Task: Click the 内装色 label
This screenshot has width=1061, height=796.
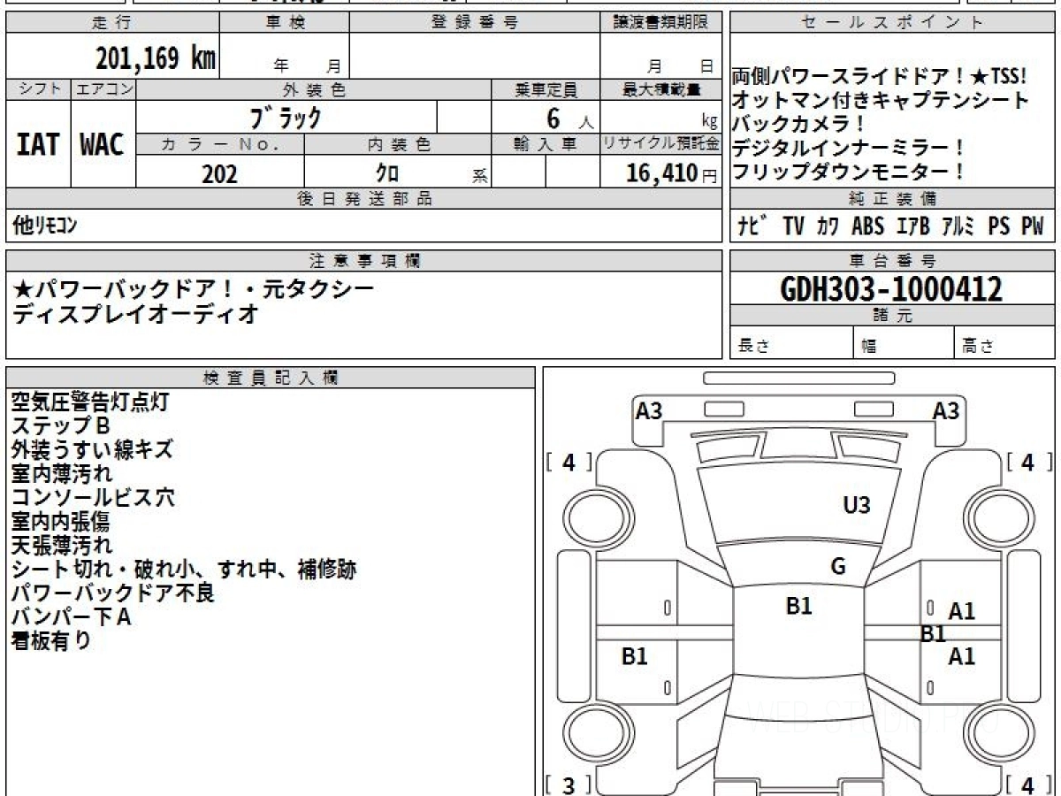Action: 398,144
